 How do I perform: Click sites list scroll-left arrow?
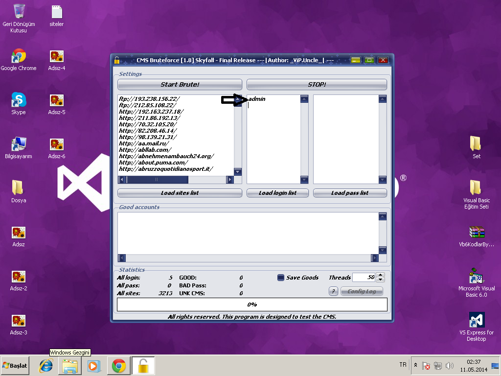(122, 180)
